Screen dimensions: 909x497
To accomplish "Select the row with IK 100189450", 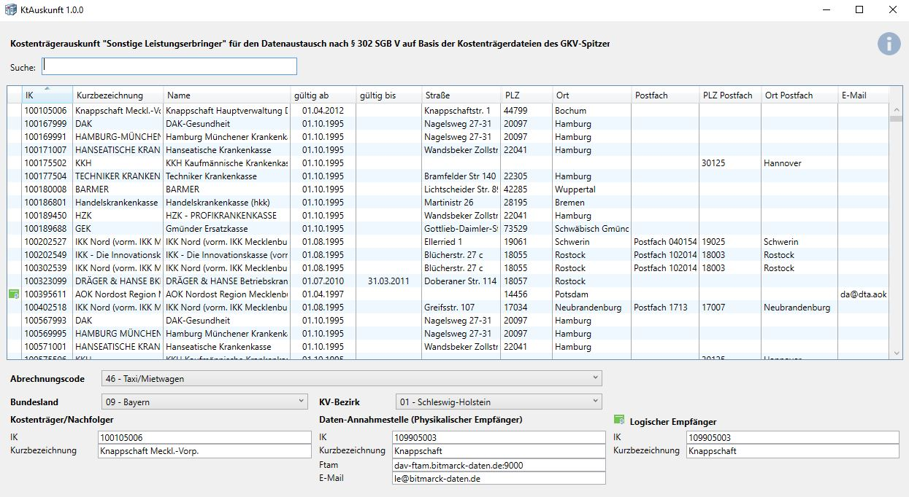I will click(448, 216).
